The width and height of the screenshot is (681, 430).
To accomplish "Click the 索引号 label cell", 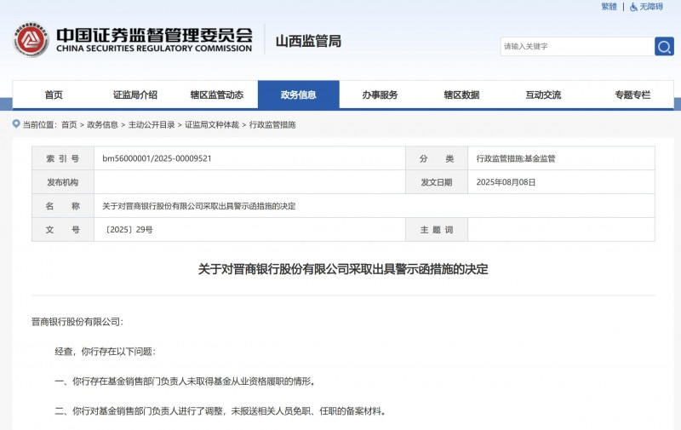I will point(63,158).
